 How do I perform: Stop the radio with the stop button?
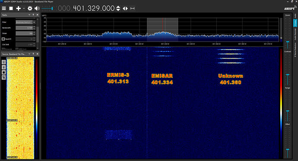click(11, 8)
